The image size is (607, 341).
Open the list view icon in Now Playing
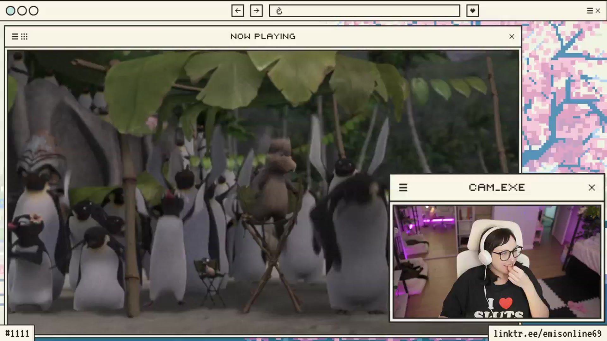point(15,37)
